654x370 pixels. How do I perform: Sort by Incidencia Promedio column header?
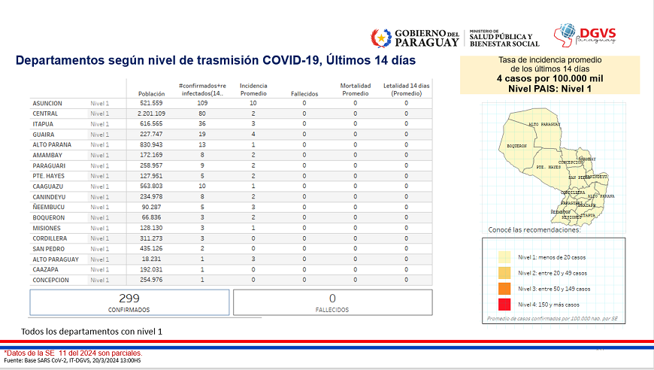coord(253,89)
